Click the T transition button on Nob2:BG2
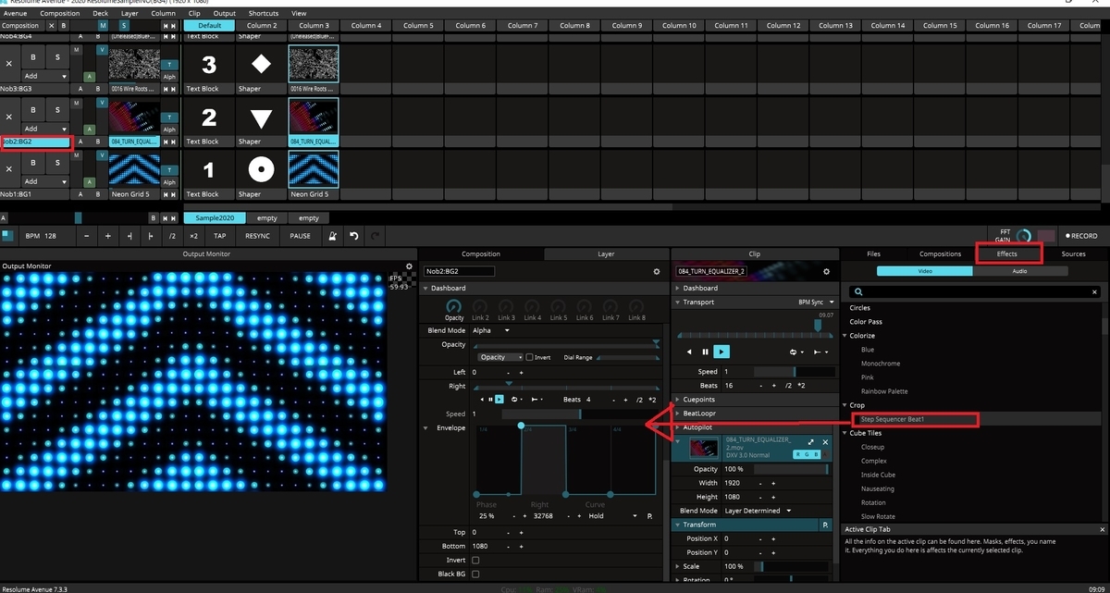 coord(169,117)
